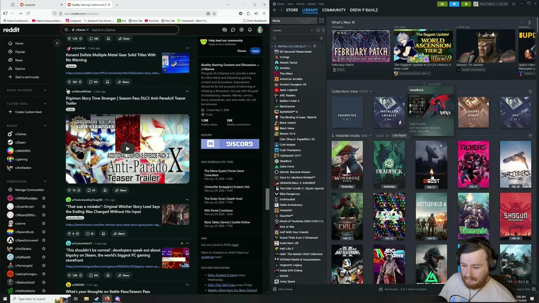
Task: Collapse Communities section in Reddit sidebar
Action: click(45, 181)
